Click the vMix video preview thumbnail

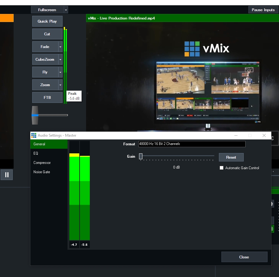click(183, 77)
